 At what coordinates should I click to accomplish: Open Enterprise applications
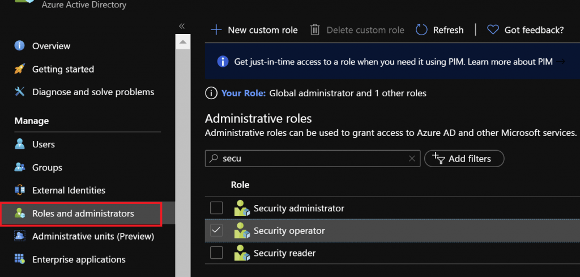[79, 259]
